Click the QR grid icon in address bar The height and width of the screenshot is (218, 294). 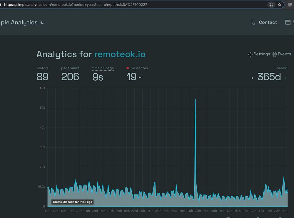[x=271, y=5]
